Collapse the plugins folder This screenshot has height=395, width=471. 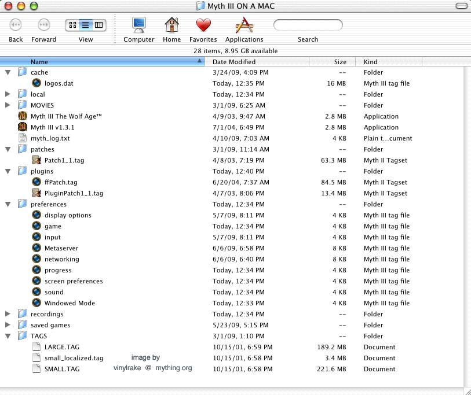pos(8,171)
